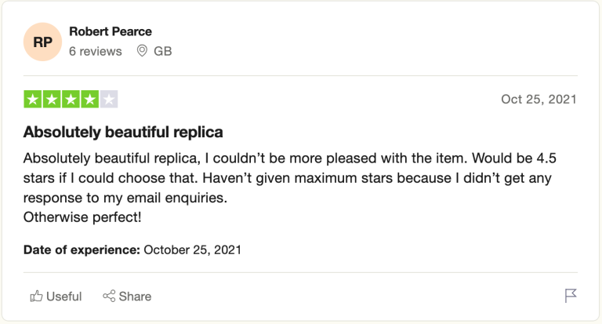This screenshot has height=324, width=602.
Task: Click the fifth grey unfilled star
Action: (109, 100)
